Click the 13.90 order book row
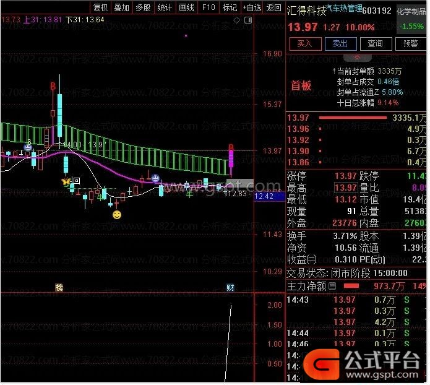This screenshot has width=430, height=385. pyautogui.click(x=356, y=151)
